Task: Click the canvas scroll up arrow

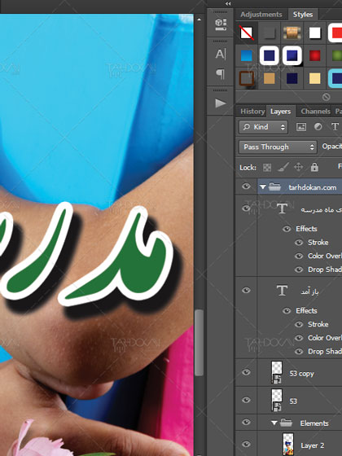Action: click(x=199, y=20)
